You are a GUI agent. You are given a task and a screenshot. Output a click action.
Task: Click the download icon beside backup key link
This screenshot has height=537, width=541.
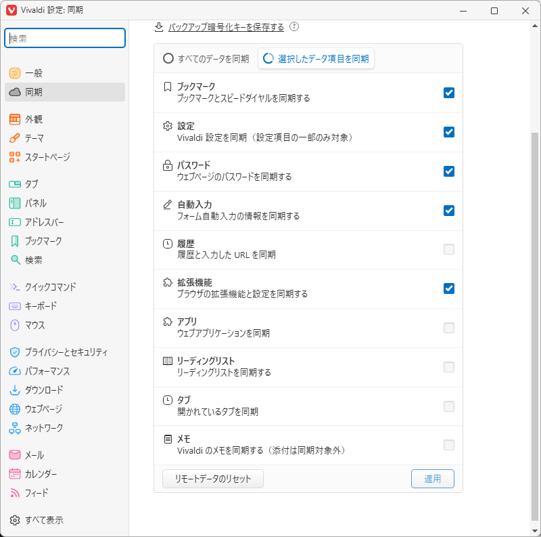(159, 27)
